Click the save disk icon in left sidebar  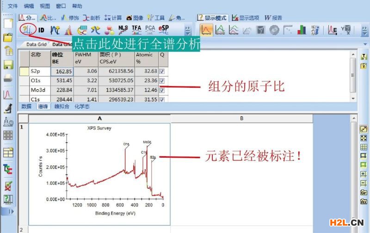click(8, 65)
